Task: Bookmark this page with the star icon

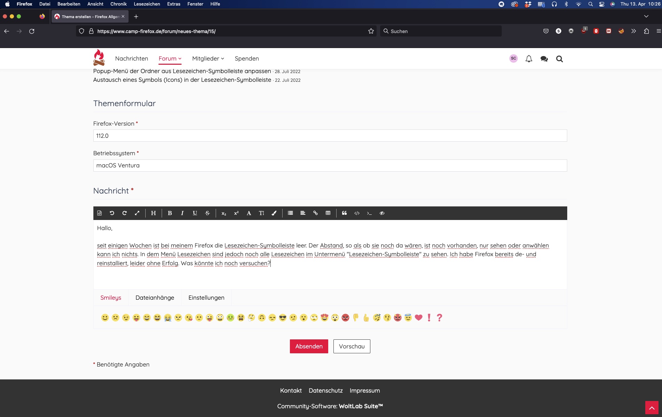Action: coord(371,31)
